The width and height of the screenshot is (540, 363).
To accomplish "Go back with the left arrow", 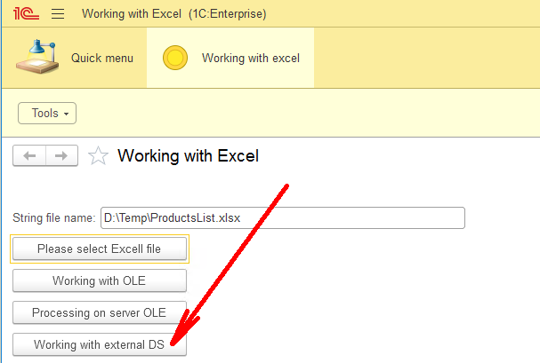I will coord(29,156).
